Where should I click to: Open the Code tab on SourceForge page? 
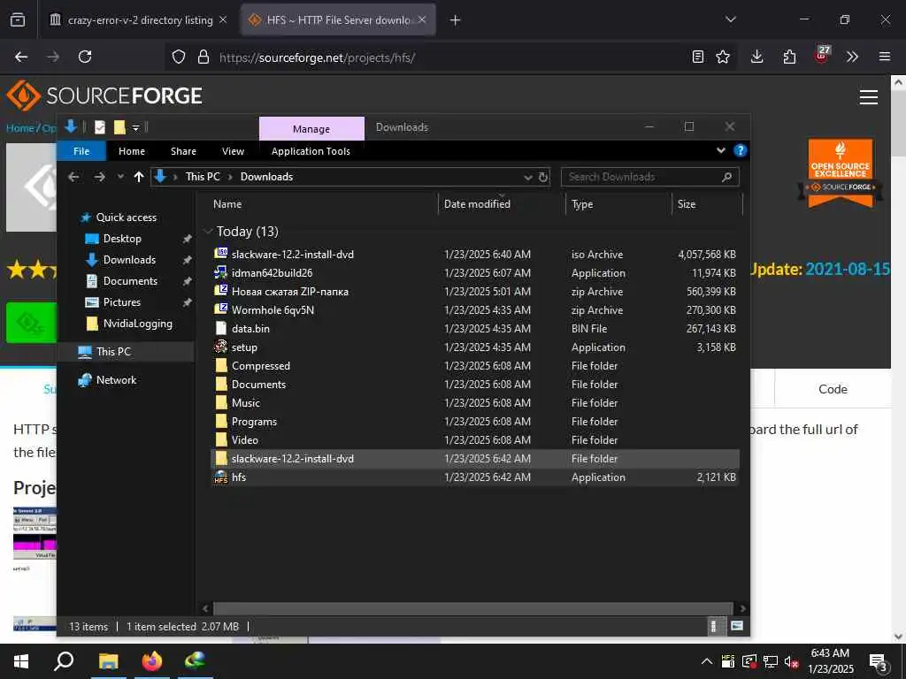click(x=833, y=389)
